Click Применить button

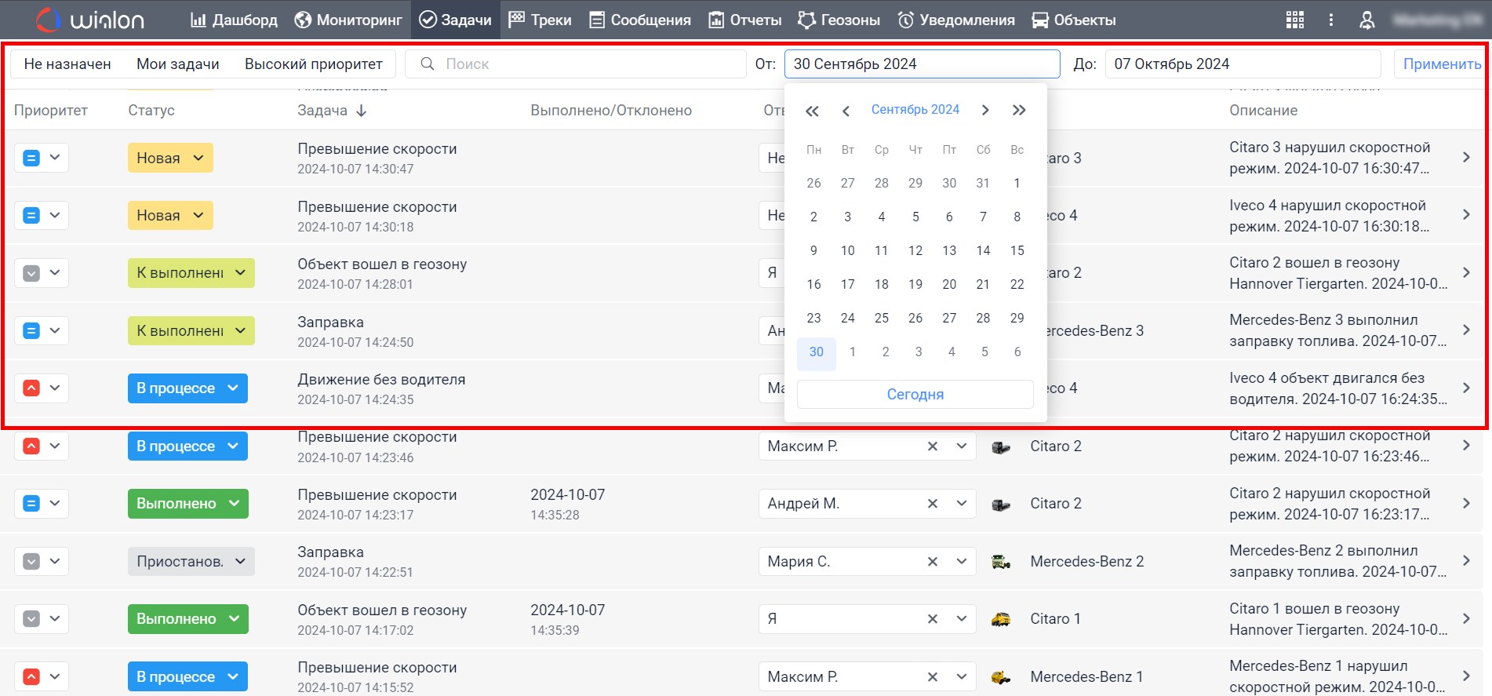point(1442,64)
